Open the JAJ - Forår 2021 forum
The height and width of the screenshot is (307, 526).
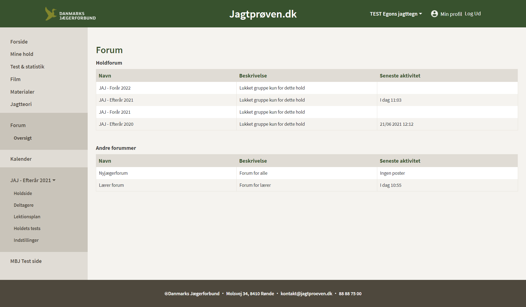pos(115,112)
